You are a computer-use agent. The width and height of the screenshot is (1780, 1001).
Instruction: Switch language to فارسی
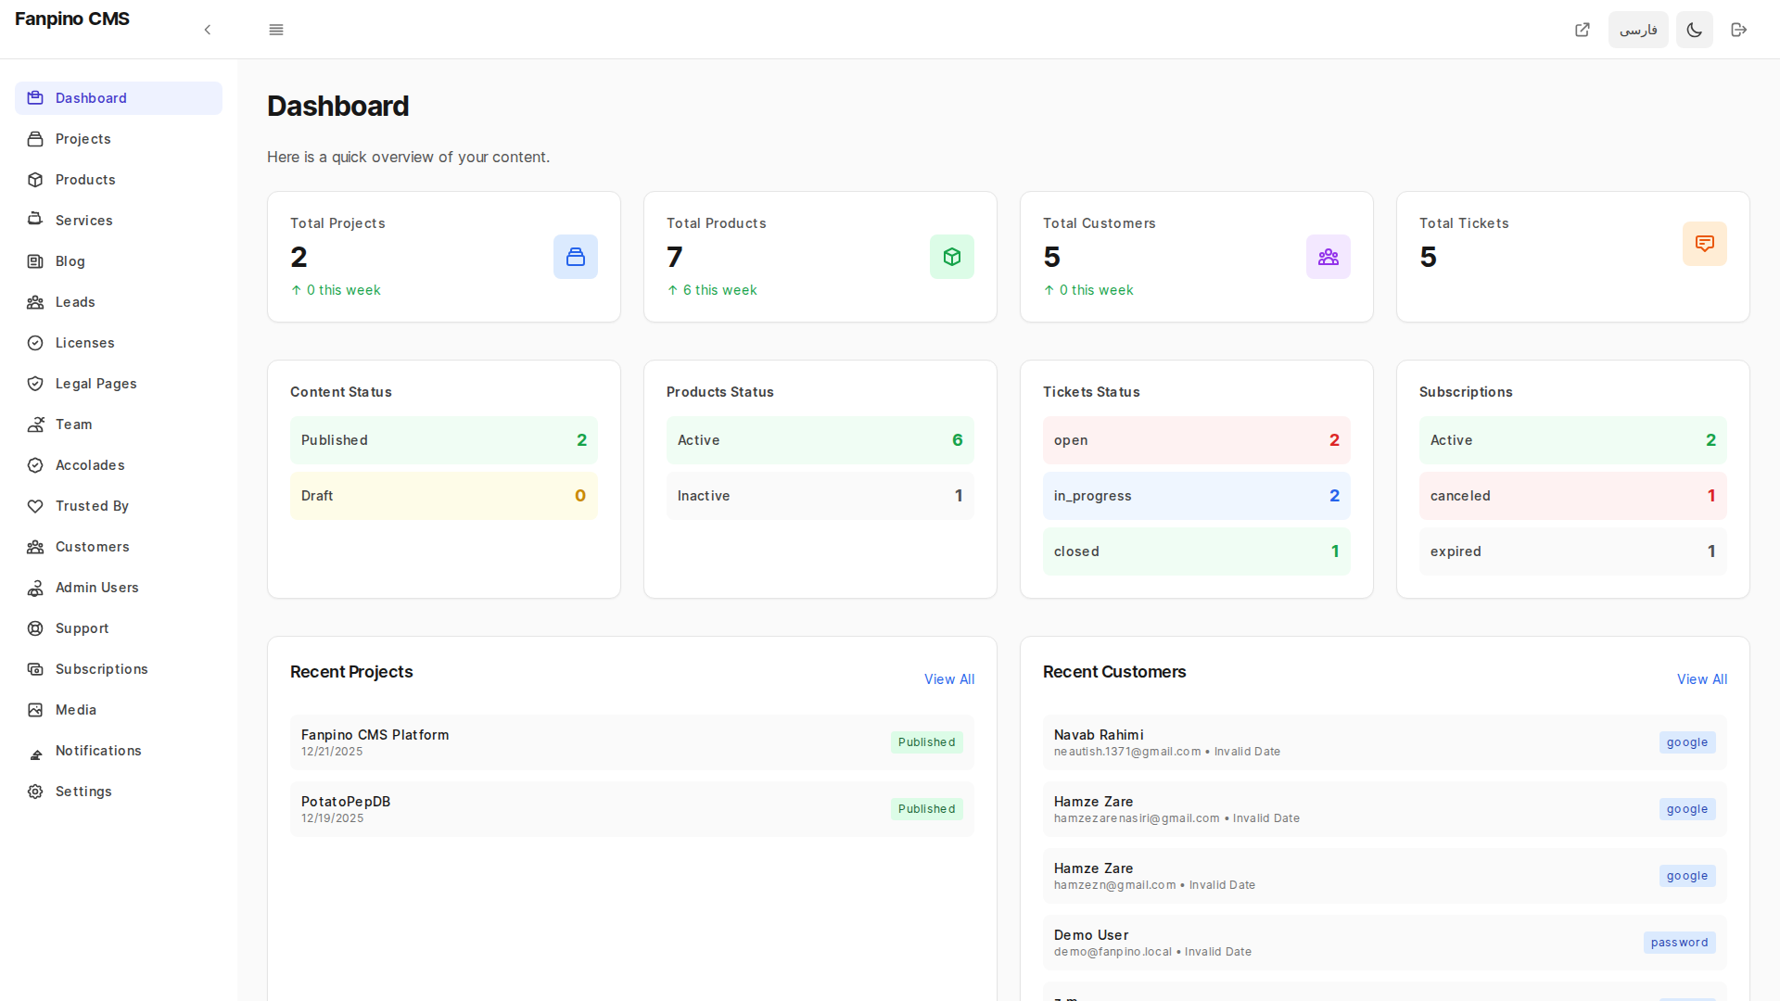click(1638, 30)
